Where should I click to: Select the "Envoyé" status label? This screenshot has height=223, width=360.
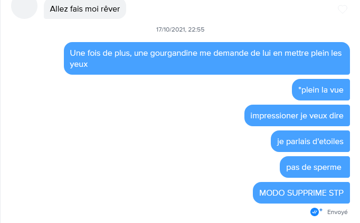337,212
